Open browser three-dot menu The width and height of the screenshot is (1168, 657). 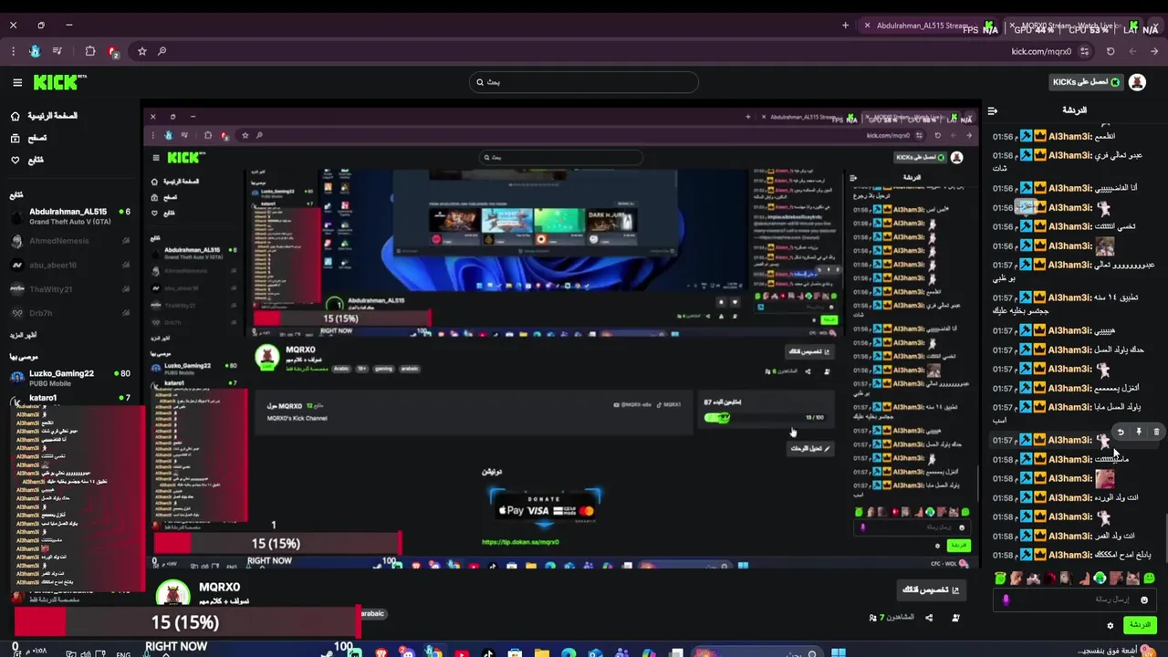(x=14, y=51)
